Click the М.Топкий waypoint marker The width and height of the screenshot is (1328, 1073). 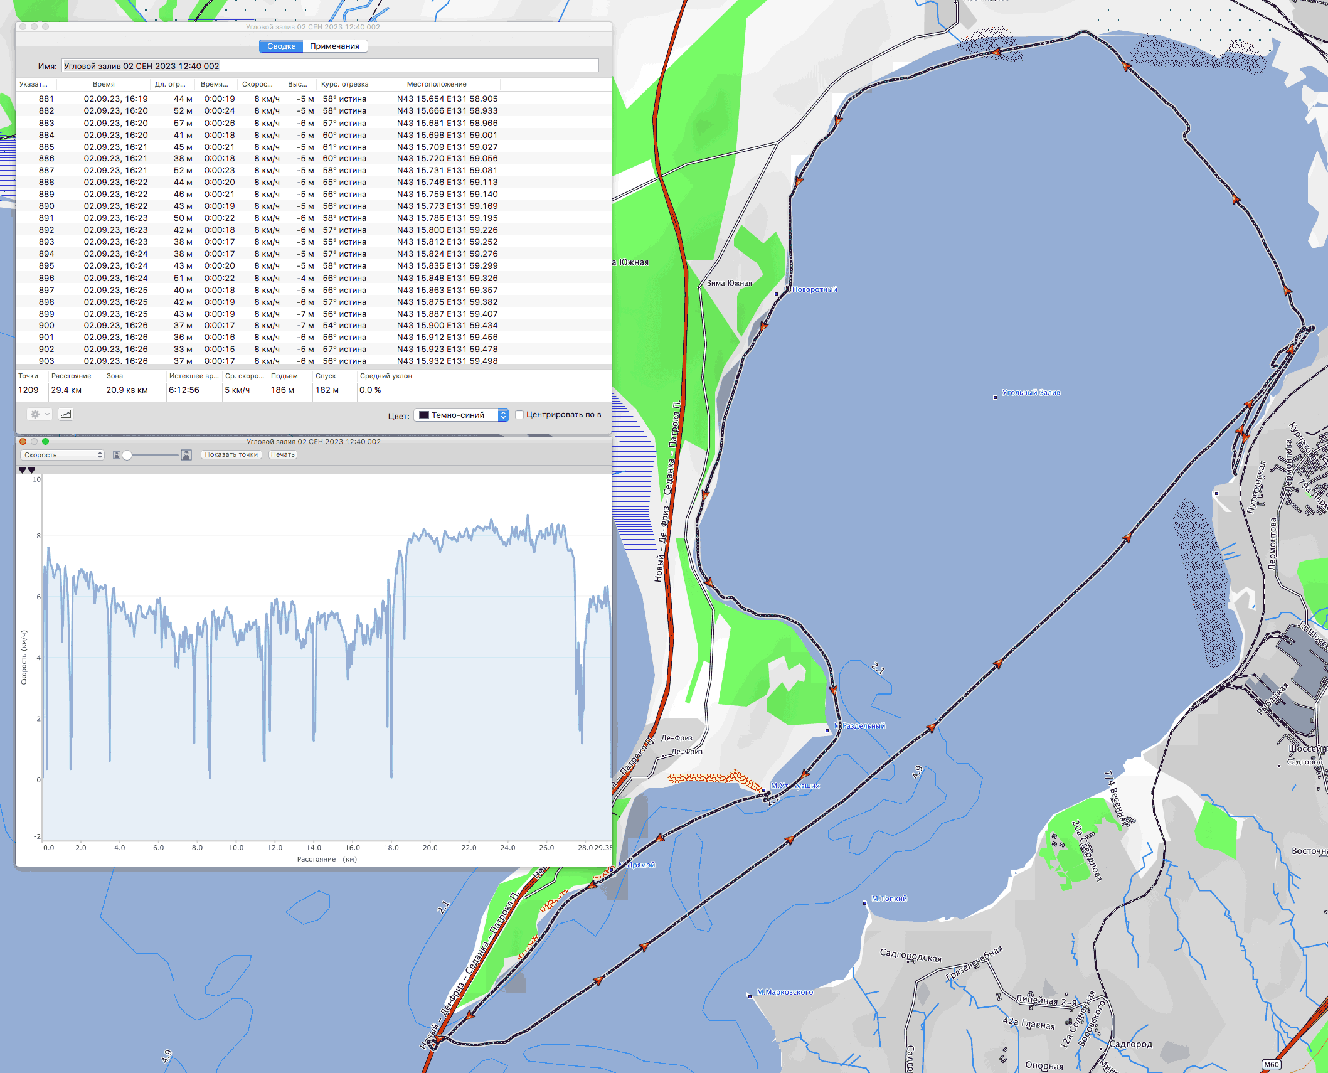pyautogui.click(x=865, y=903)
